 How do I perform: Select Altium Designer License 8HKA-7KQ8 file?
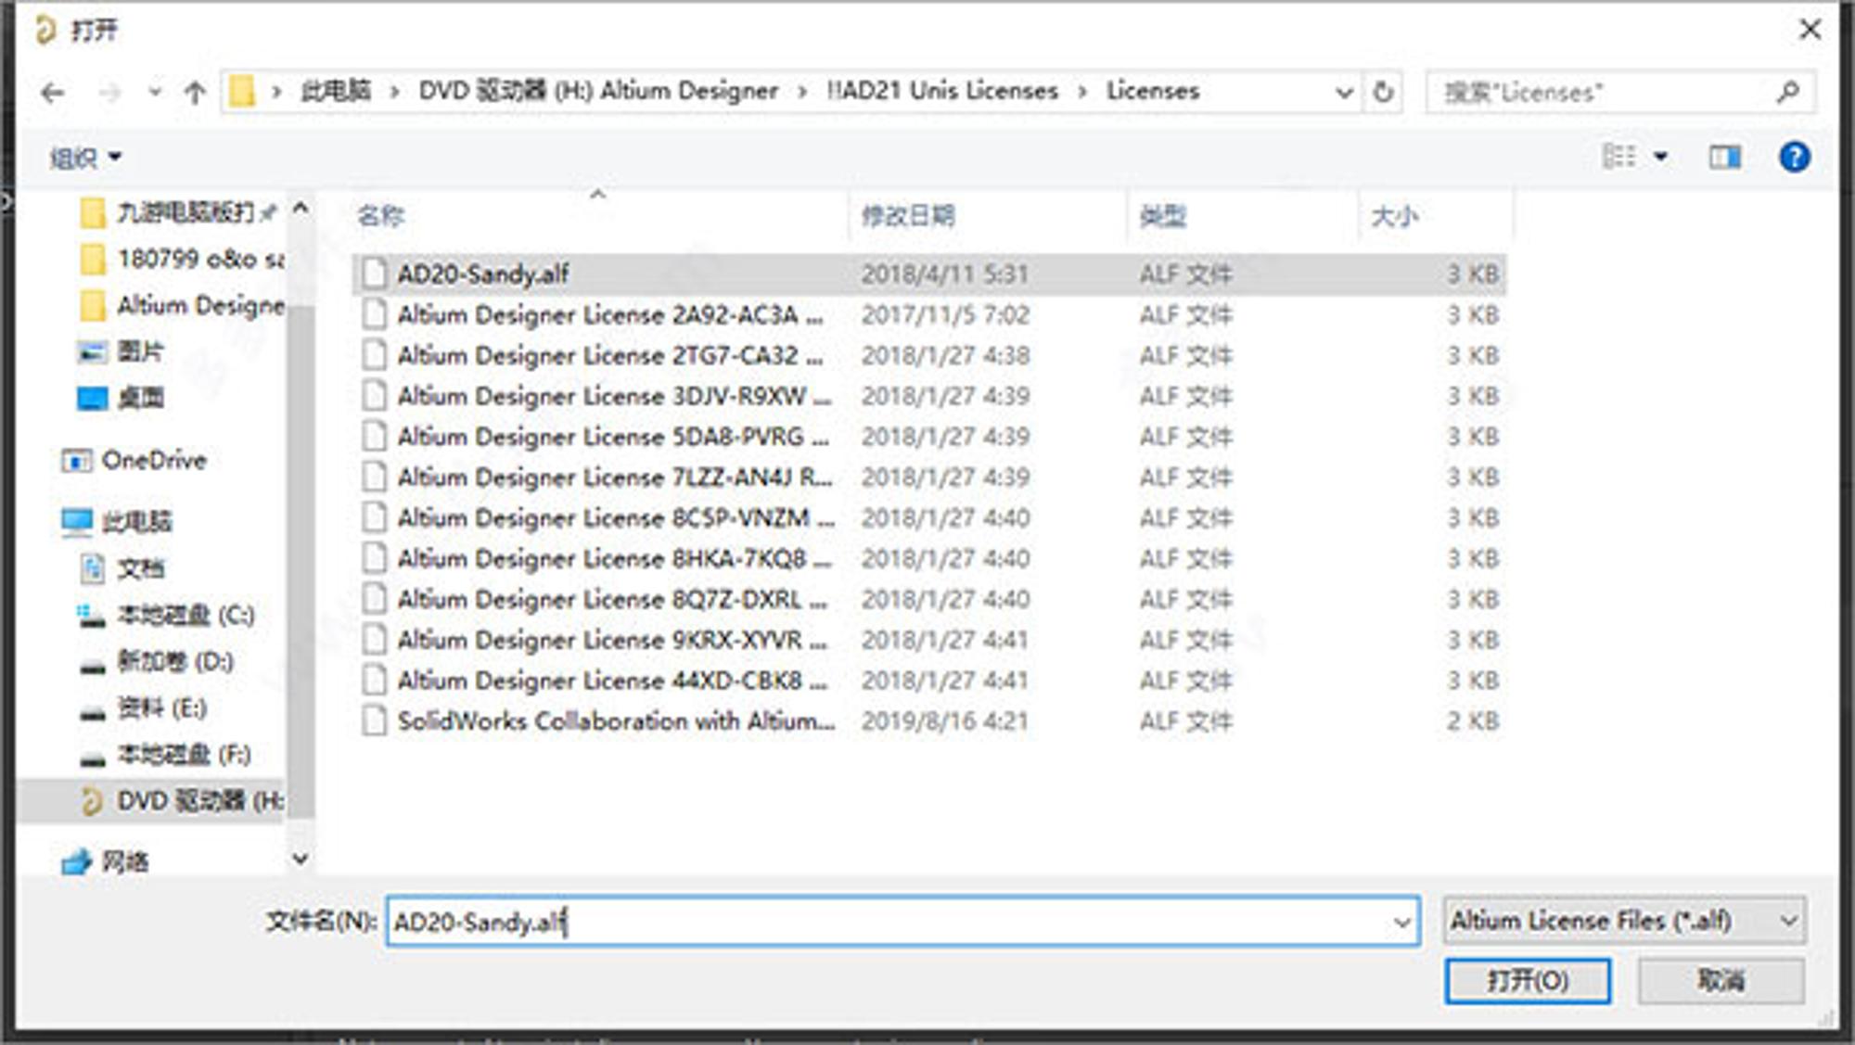pos(928,558)
